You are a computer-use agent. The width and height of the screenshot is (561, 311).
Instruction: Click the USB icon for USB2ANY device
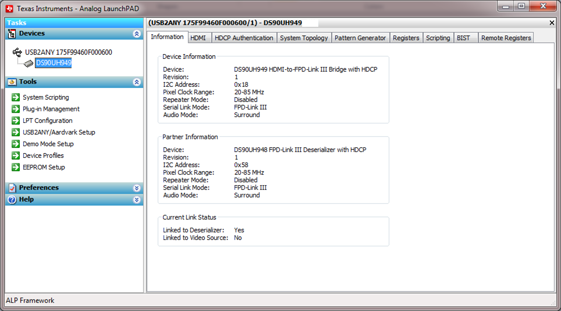point(17,52)
